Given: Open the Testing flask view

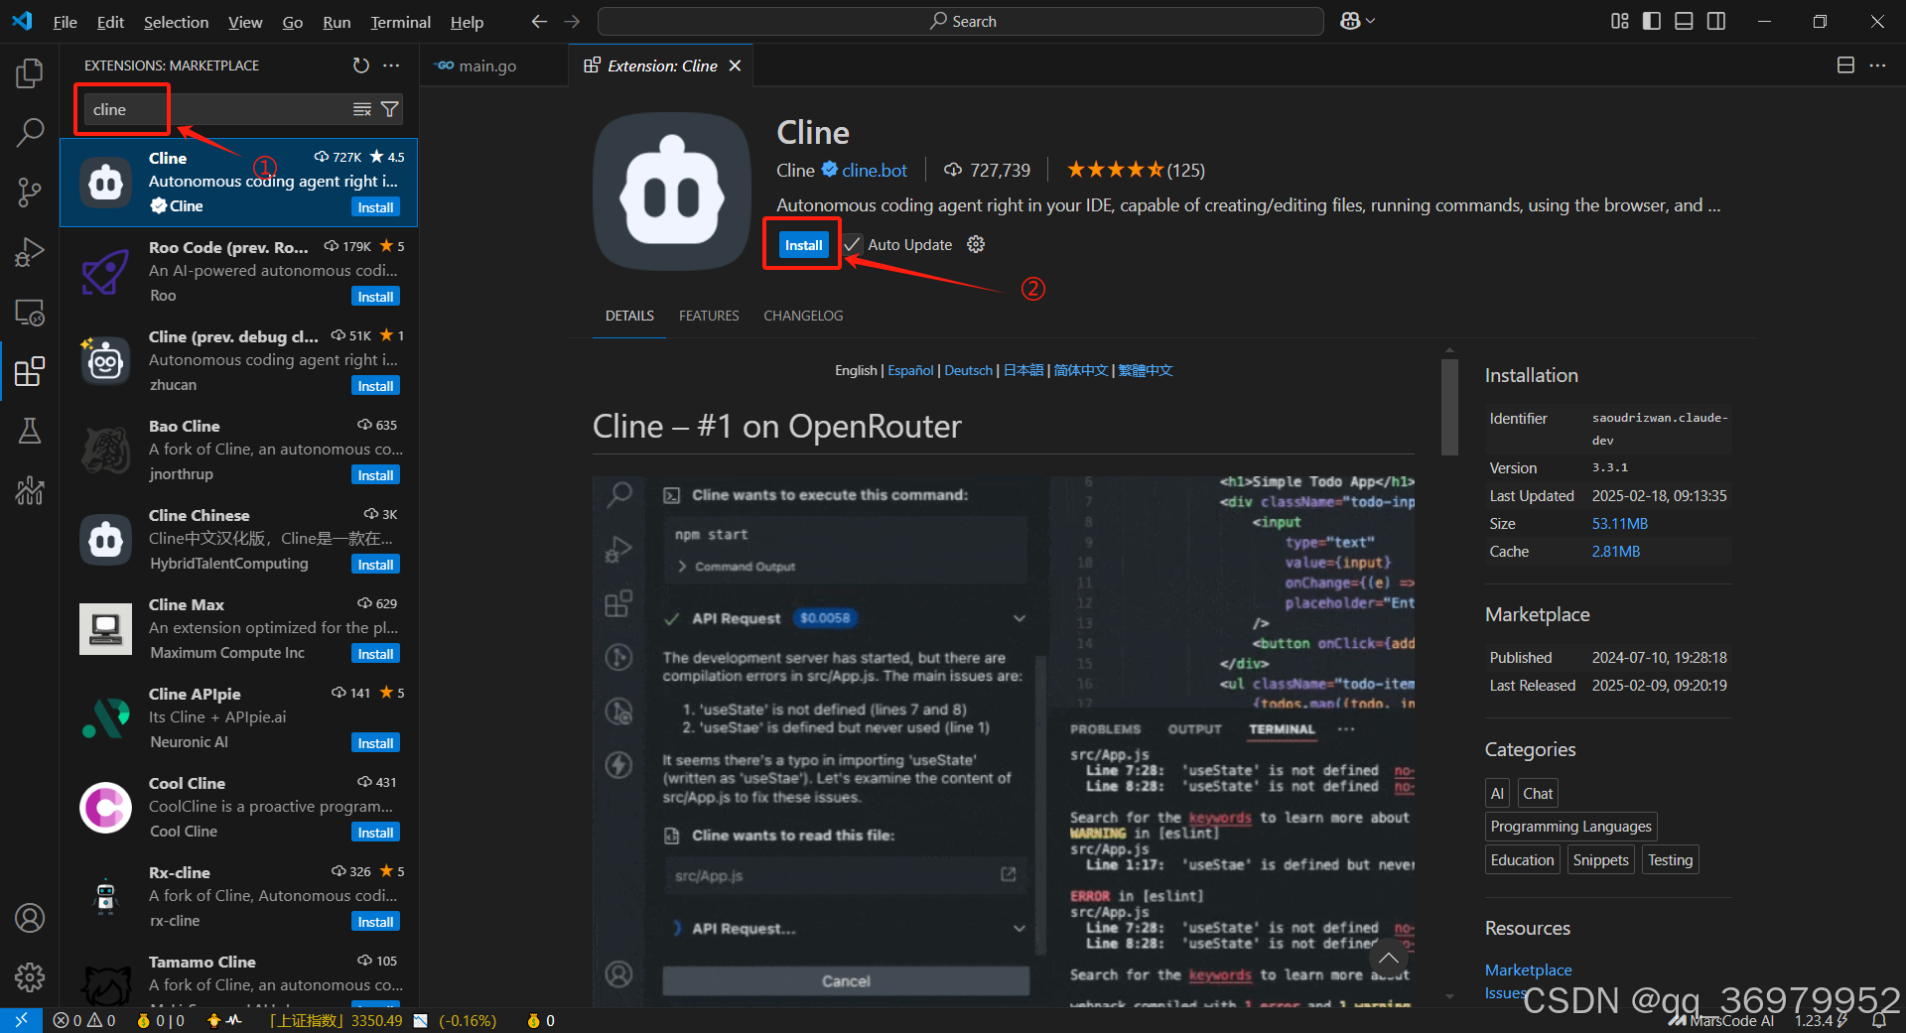Looking at the screenshot, I should [30, 431].
